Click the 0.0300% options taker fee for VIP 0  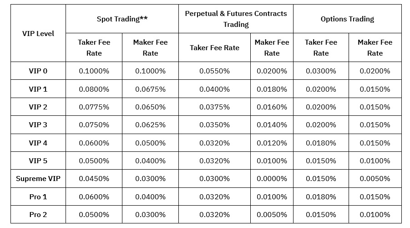(x=321, y=71)
